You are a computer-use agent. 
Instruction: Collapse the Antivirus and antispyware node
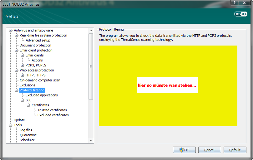click(x=11, y=31)
